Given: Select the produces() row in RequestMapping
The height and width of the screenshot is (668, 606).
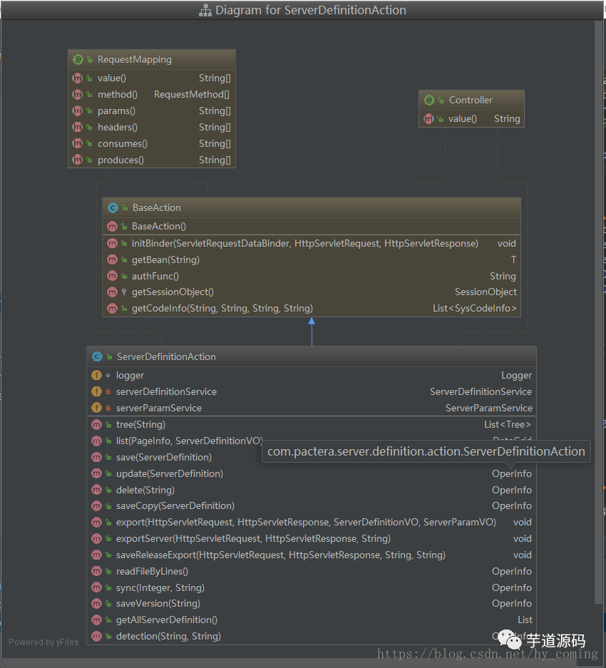Looking at the screenshot, I should [152, 160].
